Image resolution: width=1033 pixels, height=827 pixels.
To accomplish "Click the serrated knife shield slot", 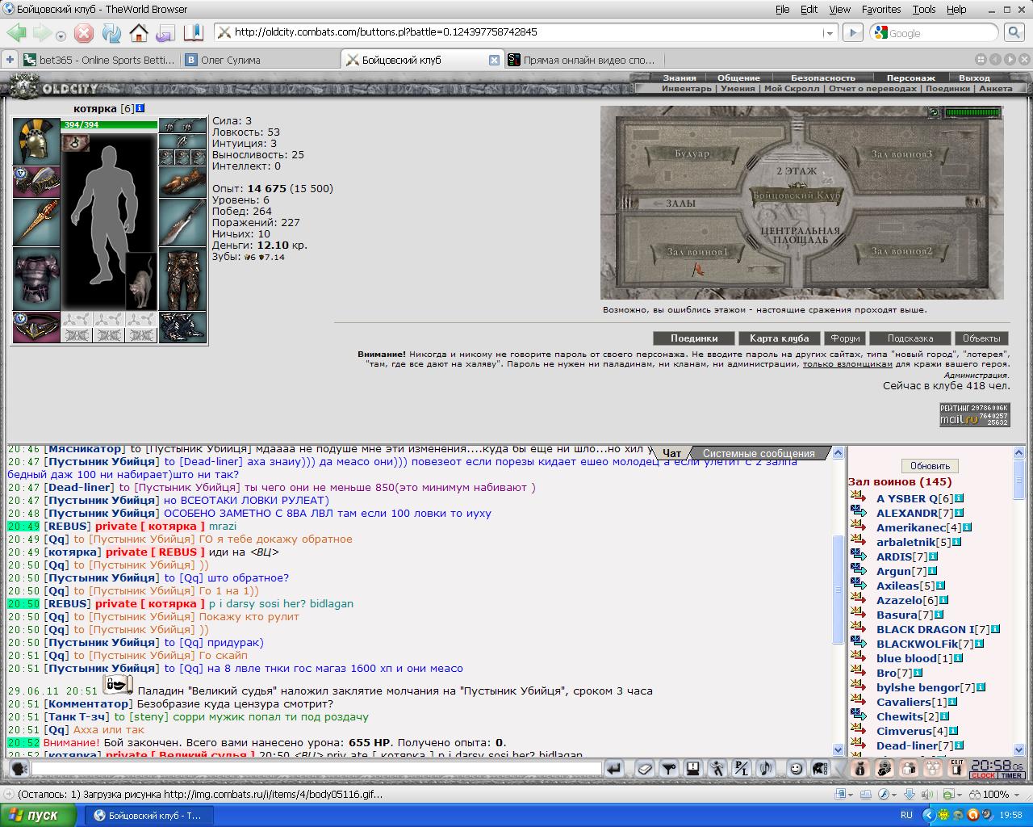I will (x=182, y=221).
